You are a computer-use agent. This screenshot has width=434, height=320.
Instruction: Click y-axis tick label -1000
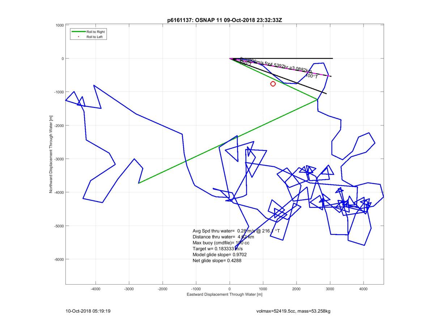59,92
